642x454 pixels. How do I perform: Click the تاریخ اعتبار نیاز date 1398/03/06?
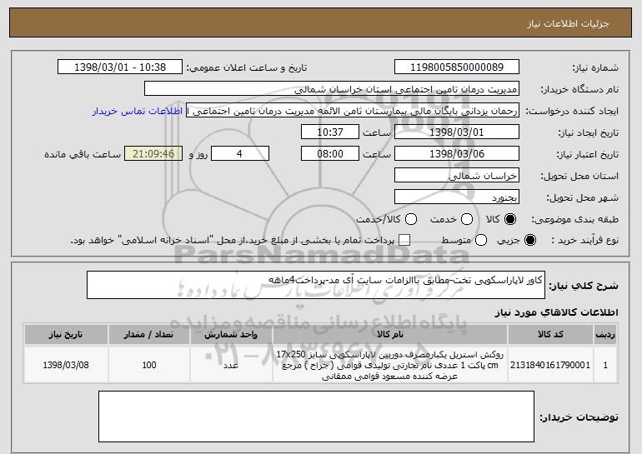[x=457, y=154]
